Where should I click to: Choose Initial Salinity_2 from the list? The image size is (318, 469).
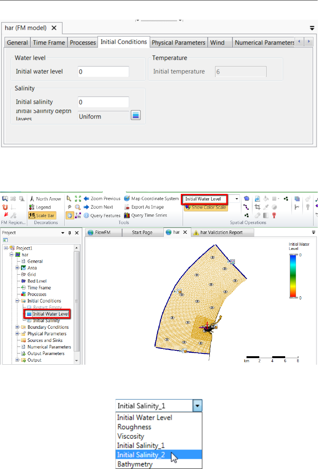(x=159, y=455)
